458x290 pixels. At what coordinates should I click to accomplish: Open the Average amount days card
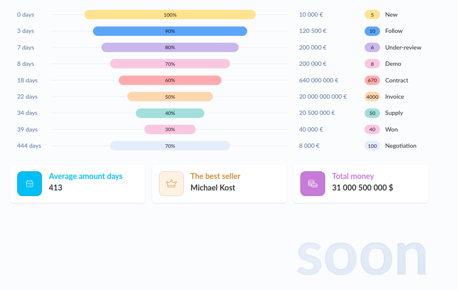tap(78, 184)
